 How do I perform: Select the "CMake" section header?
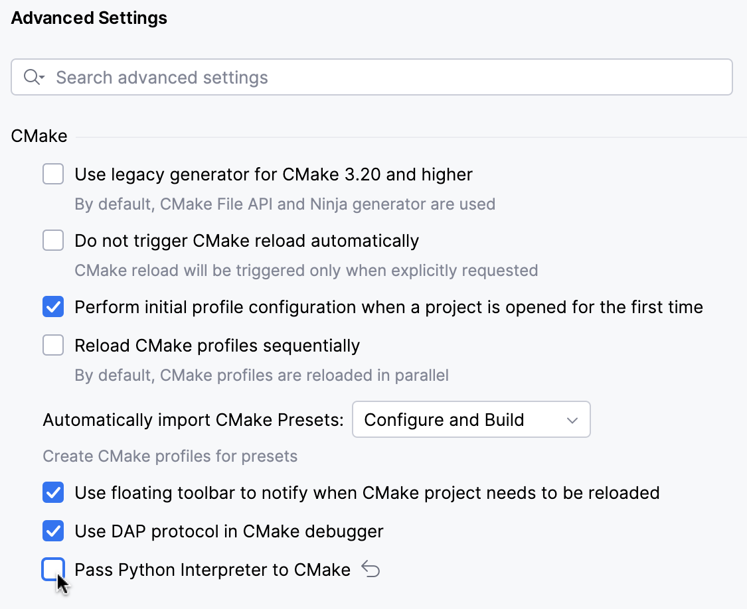coord(39,136)
